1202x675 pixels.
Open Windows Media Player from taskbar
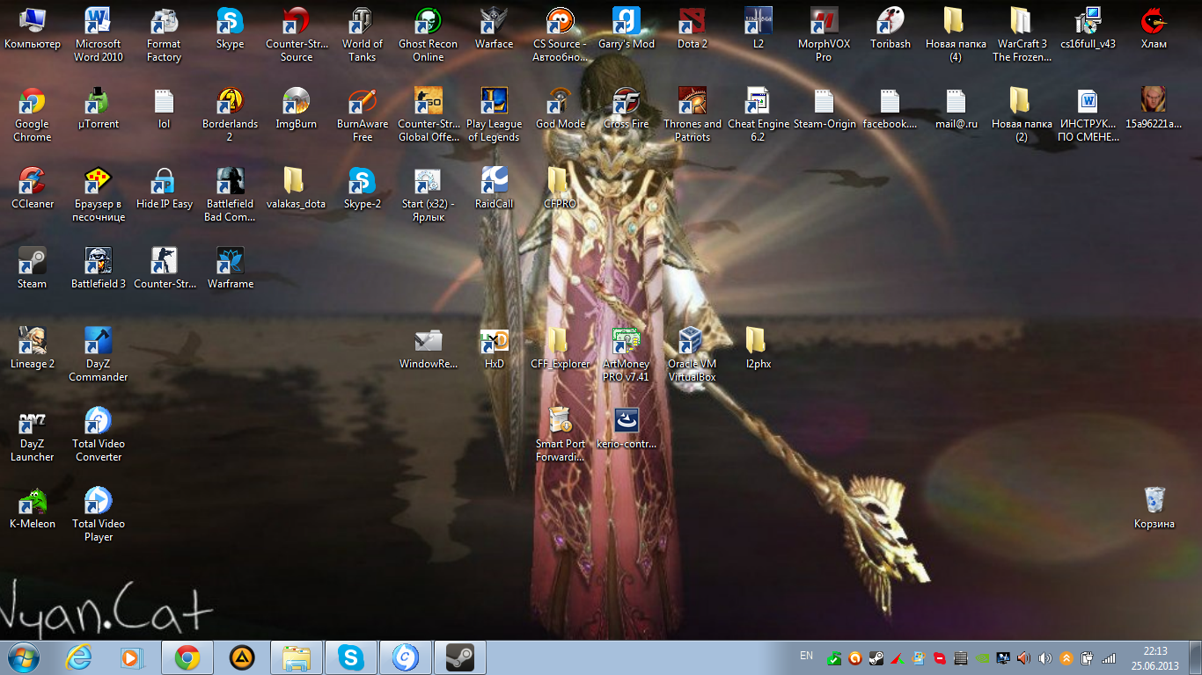(x=131, y=657)
